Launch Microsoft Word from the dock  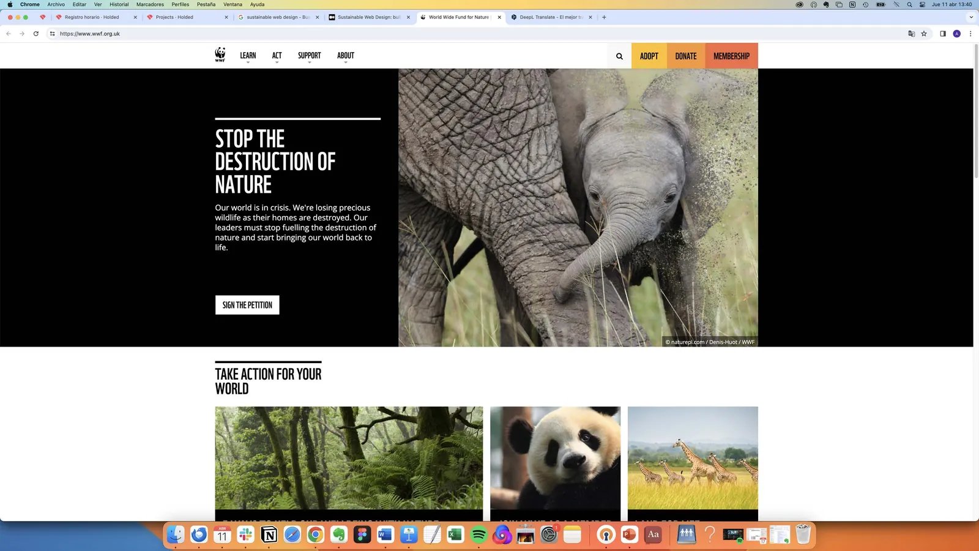click(385, 534)
